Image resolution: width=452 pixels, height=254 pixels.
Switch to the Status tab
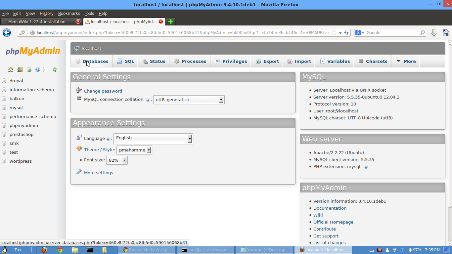(154, 61)
